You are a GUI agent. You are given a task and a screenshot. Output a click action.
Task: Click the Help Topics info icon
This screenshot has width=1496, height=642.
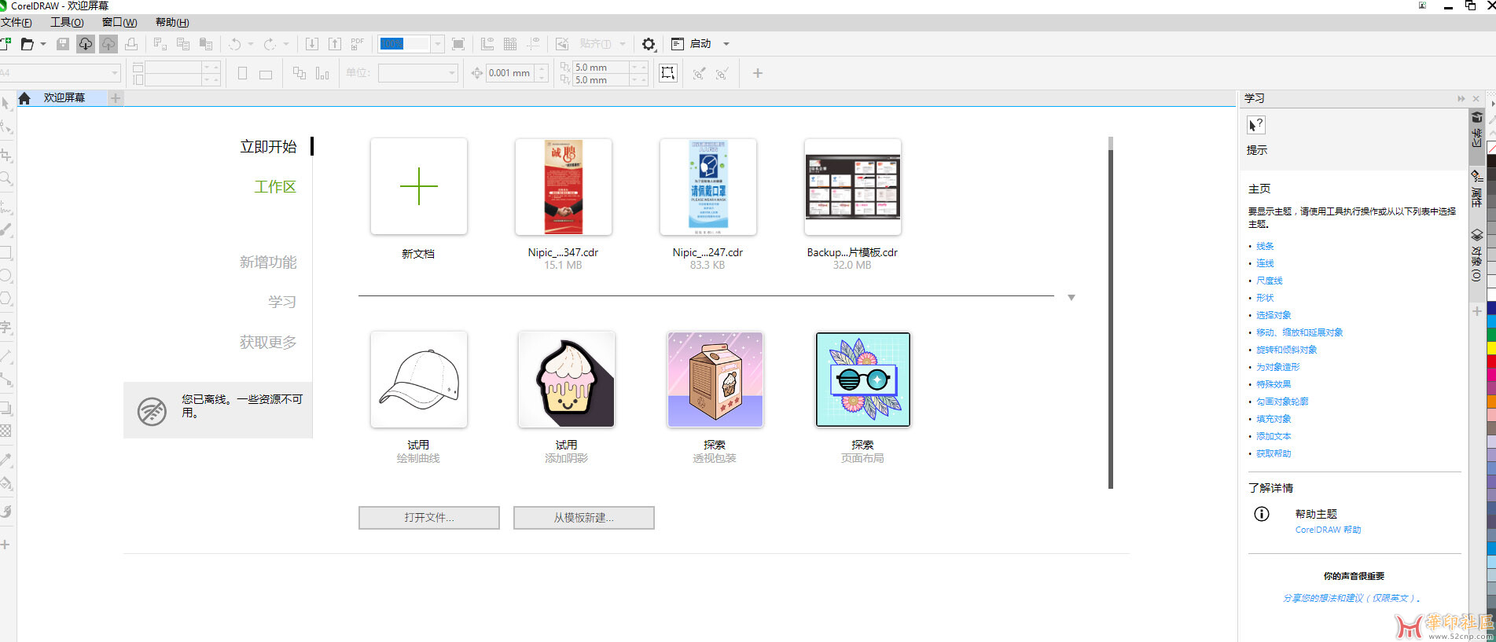(1262, 514)
